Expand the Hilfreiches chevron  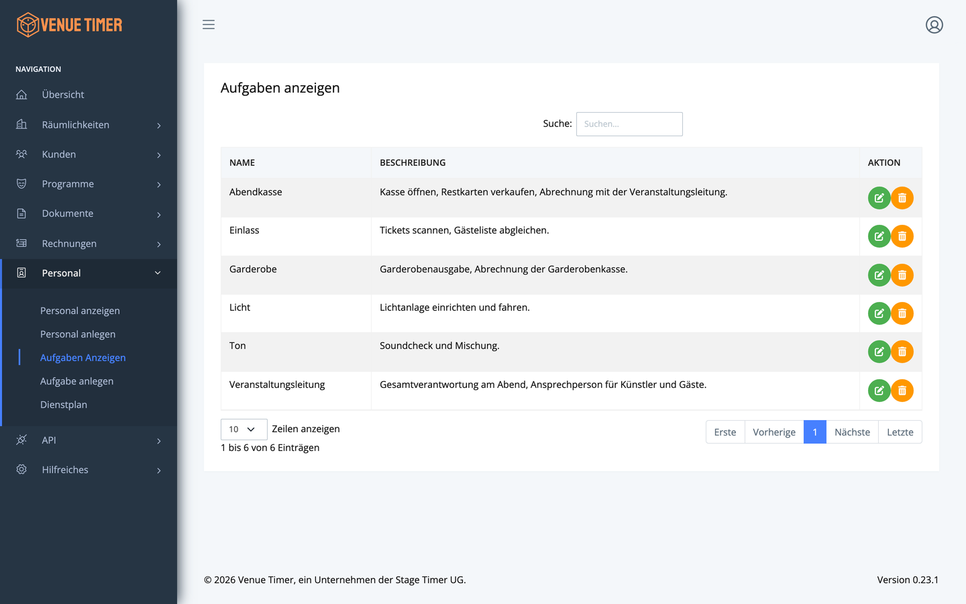click(159, 470)
